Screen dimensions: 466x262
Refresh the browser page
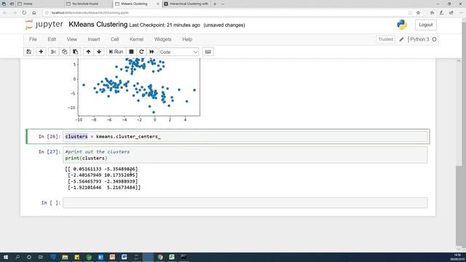(x=24, y=13)
